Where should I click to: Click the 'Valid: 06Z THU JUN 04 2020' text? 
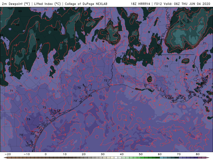(187, 4)
